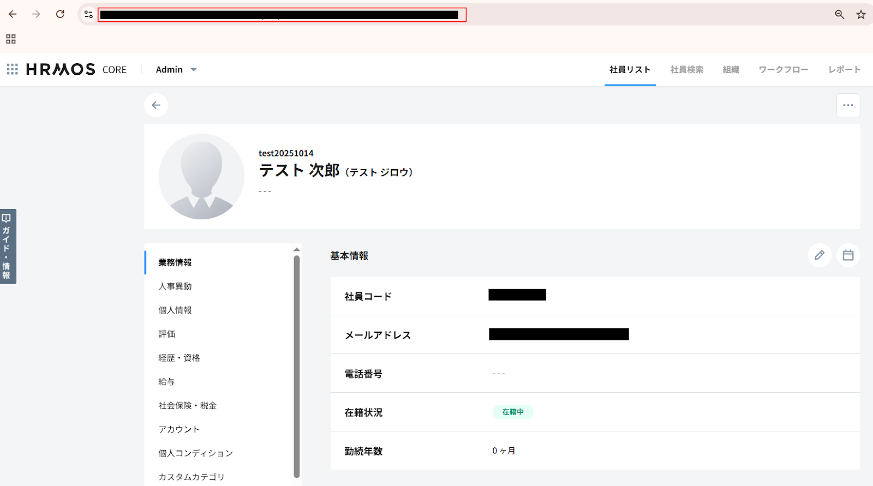
Task: Click the 電話番号 row label
Action: click(363, 374)
